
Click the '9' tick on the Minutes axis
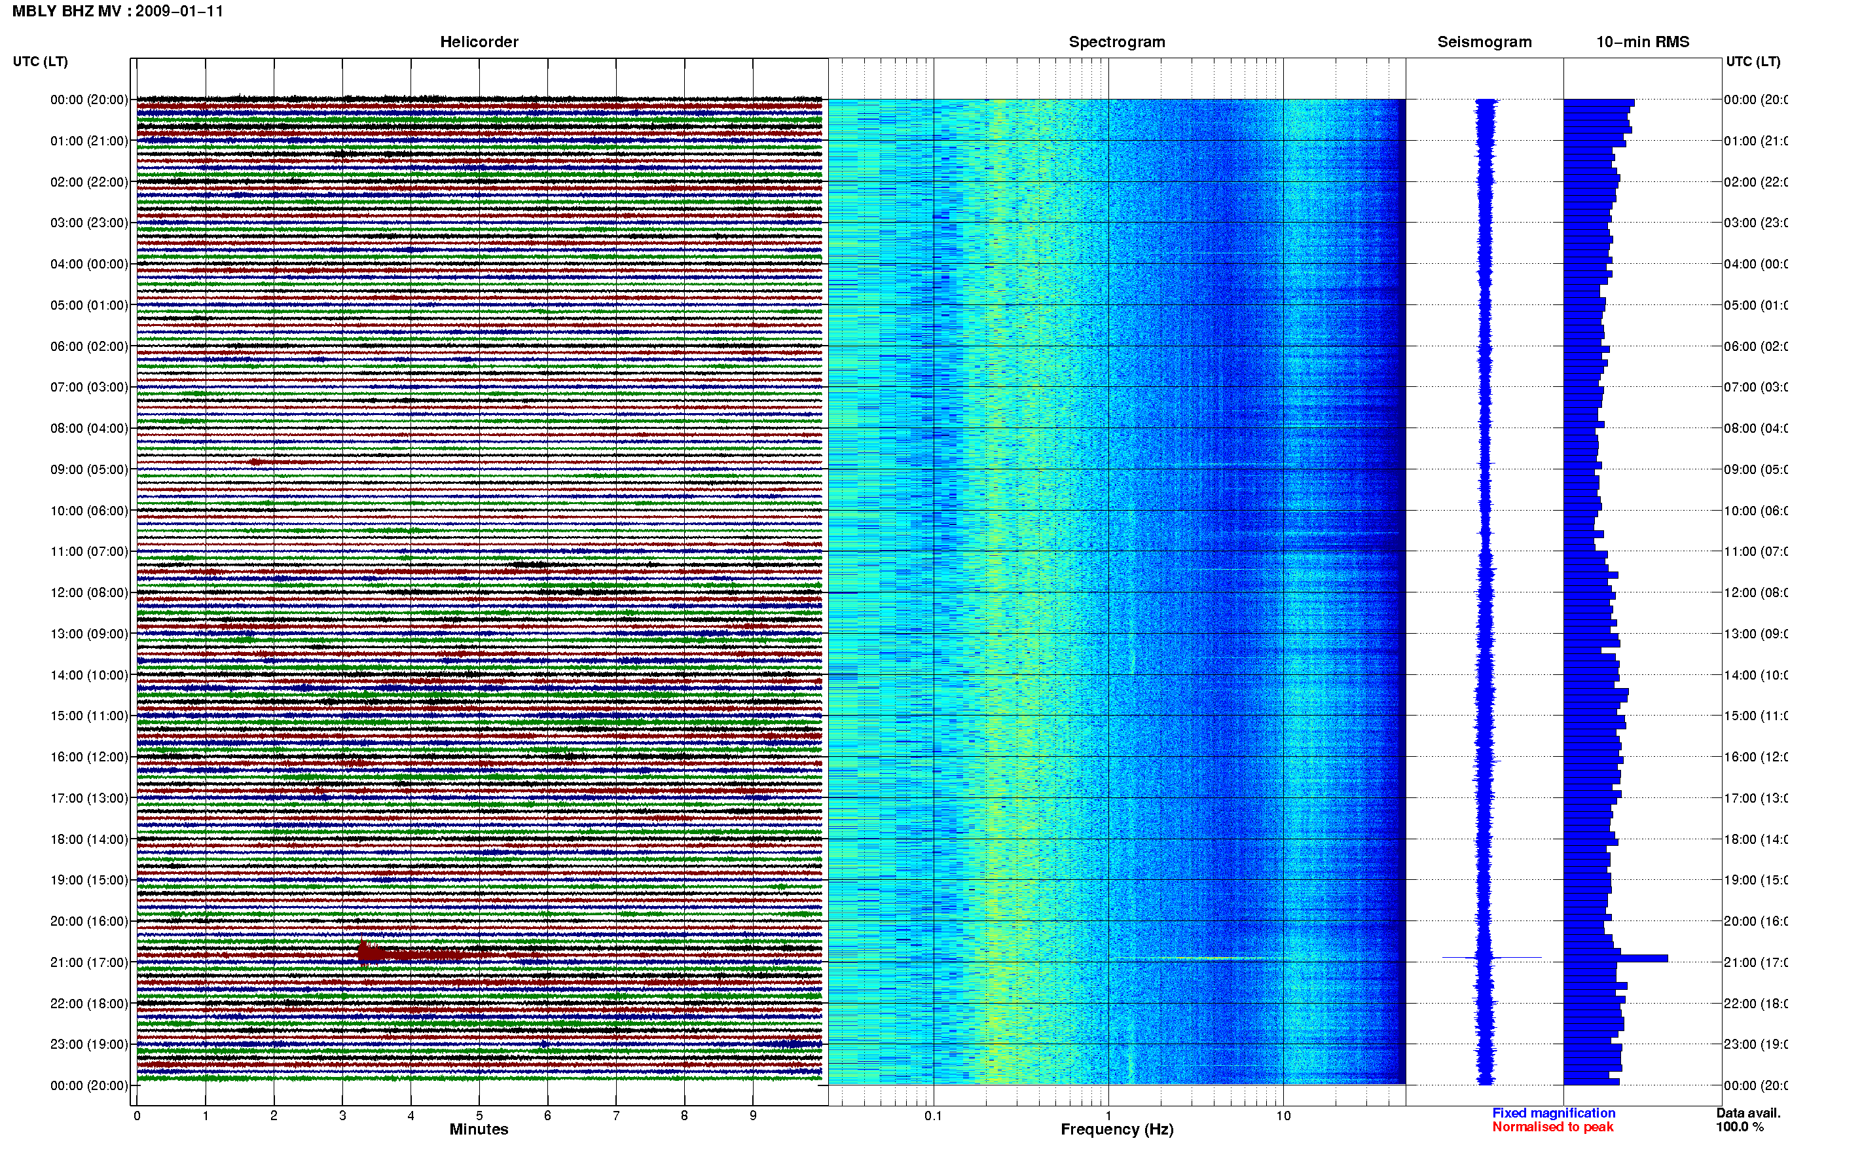(753, 1116)
